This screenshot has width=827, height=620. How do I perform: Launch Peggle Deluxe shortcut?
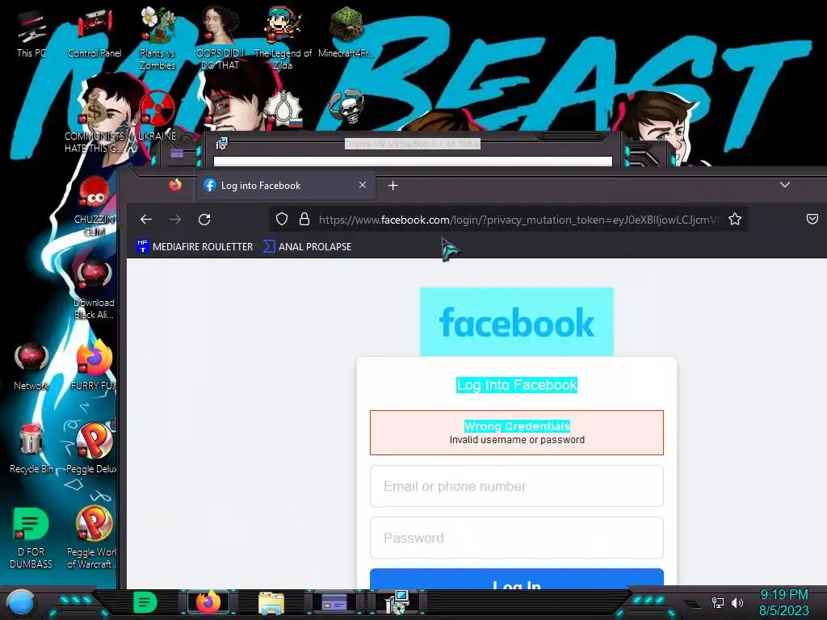(94, 448)
